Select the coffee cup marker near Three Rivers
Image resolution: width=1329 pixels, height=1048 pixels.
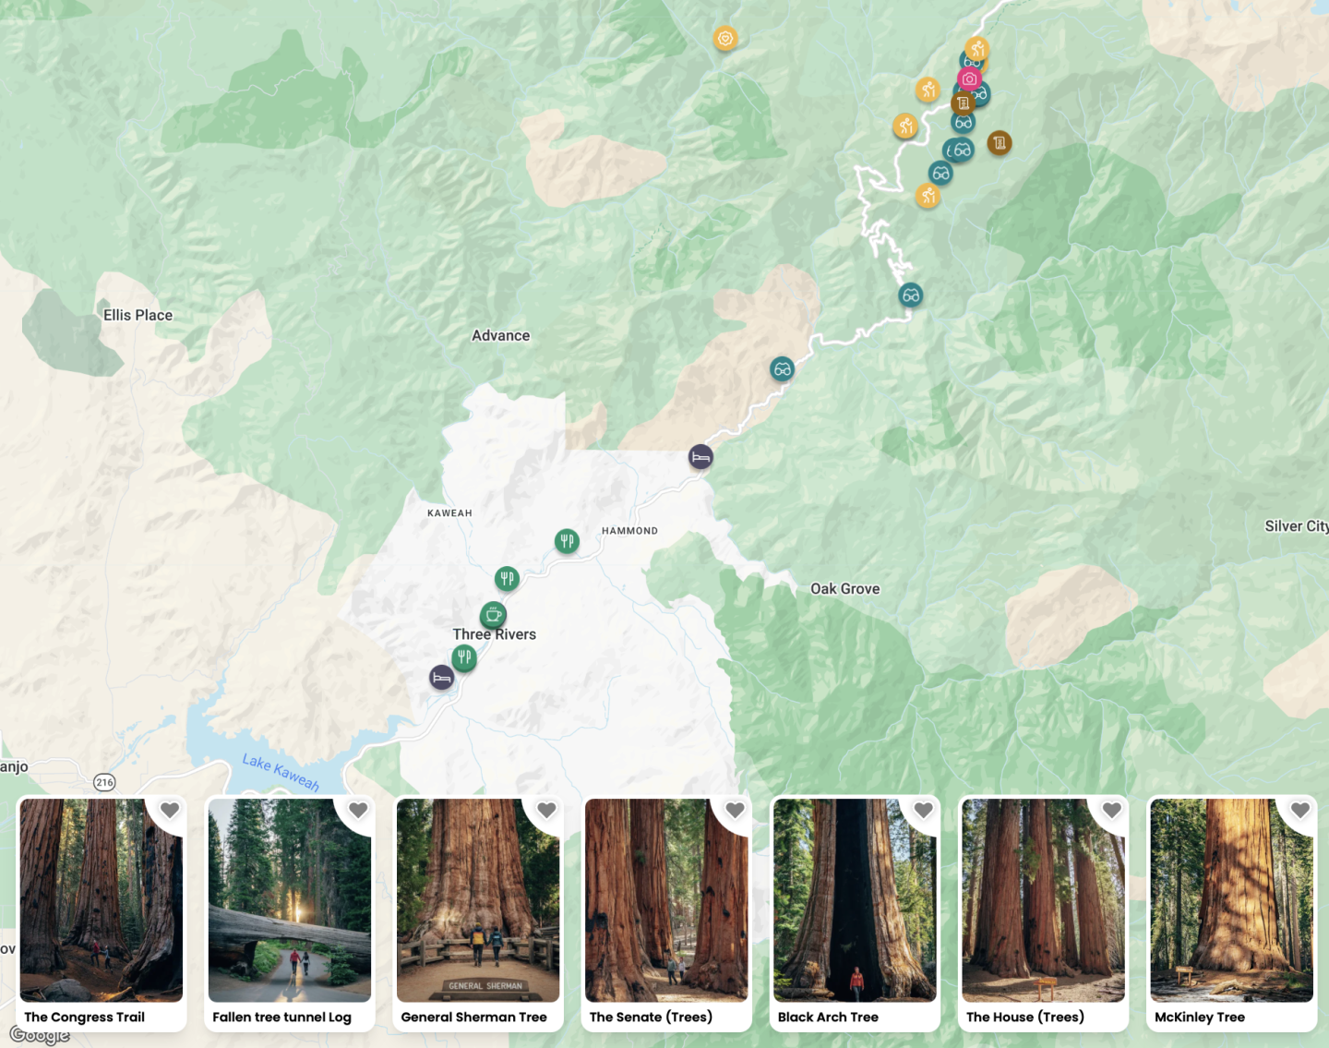[491, 616]
